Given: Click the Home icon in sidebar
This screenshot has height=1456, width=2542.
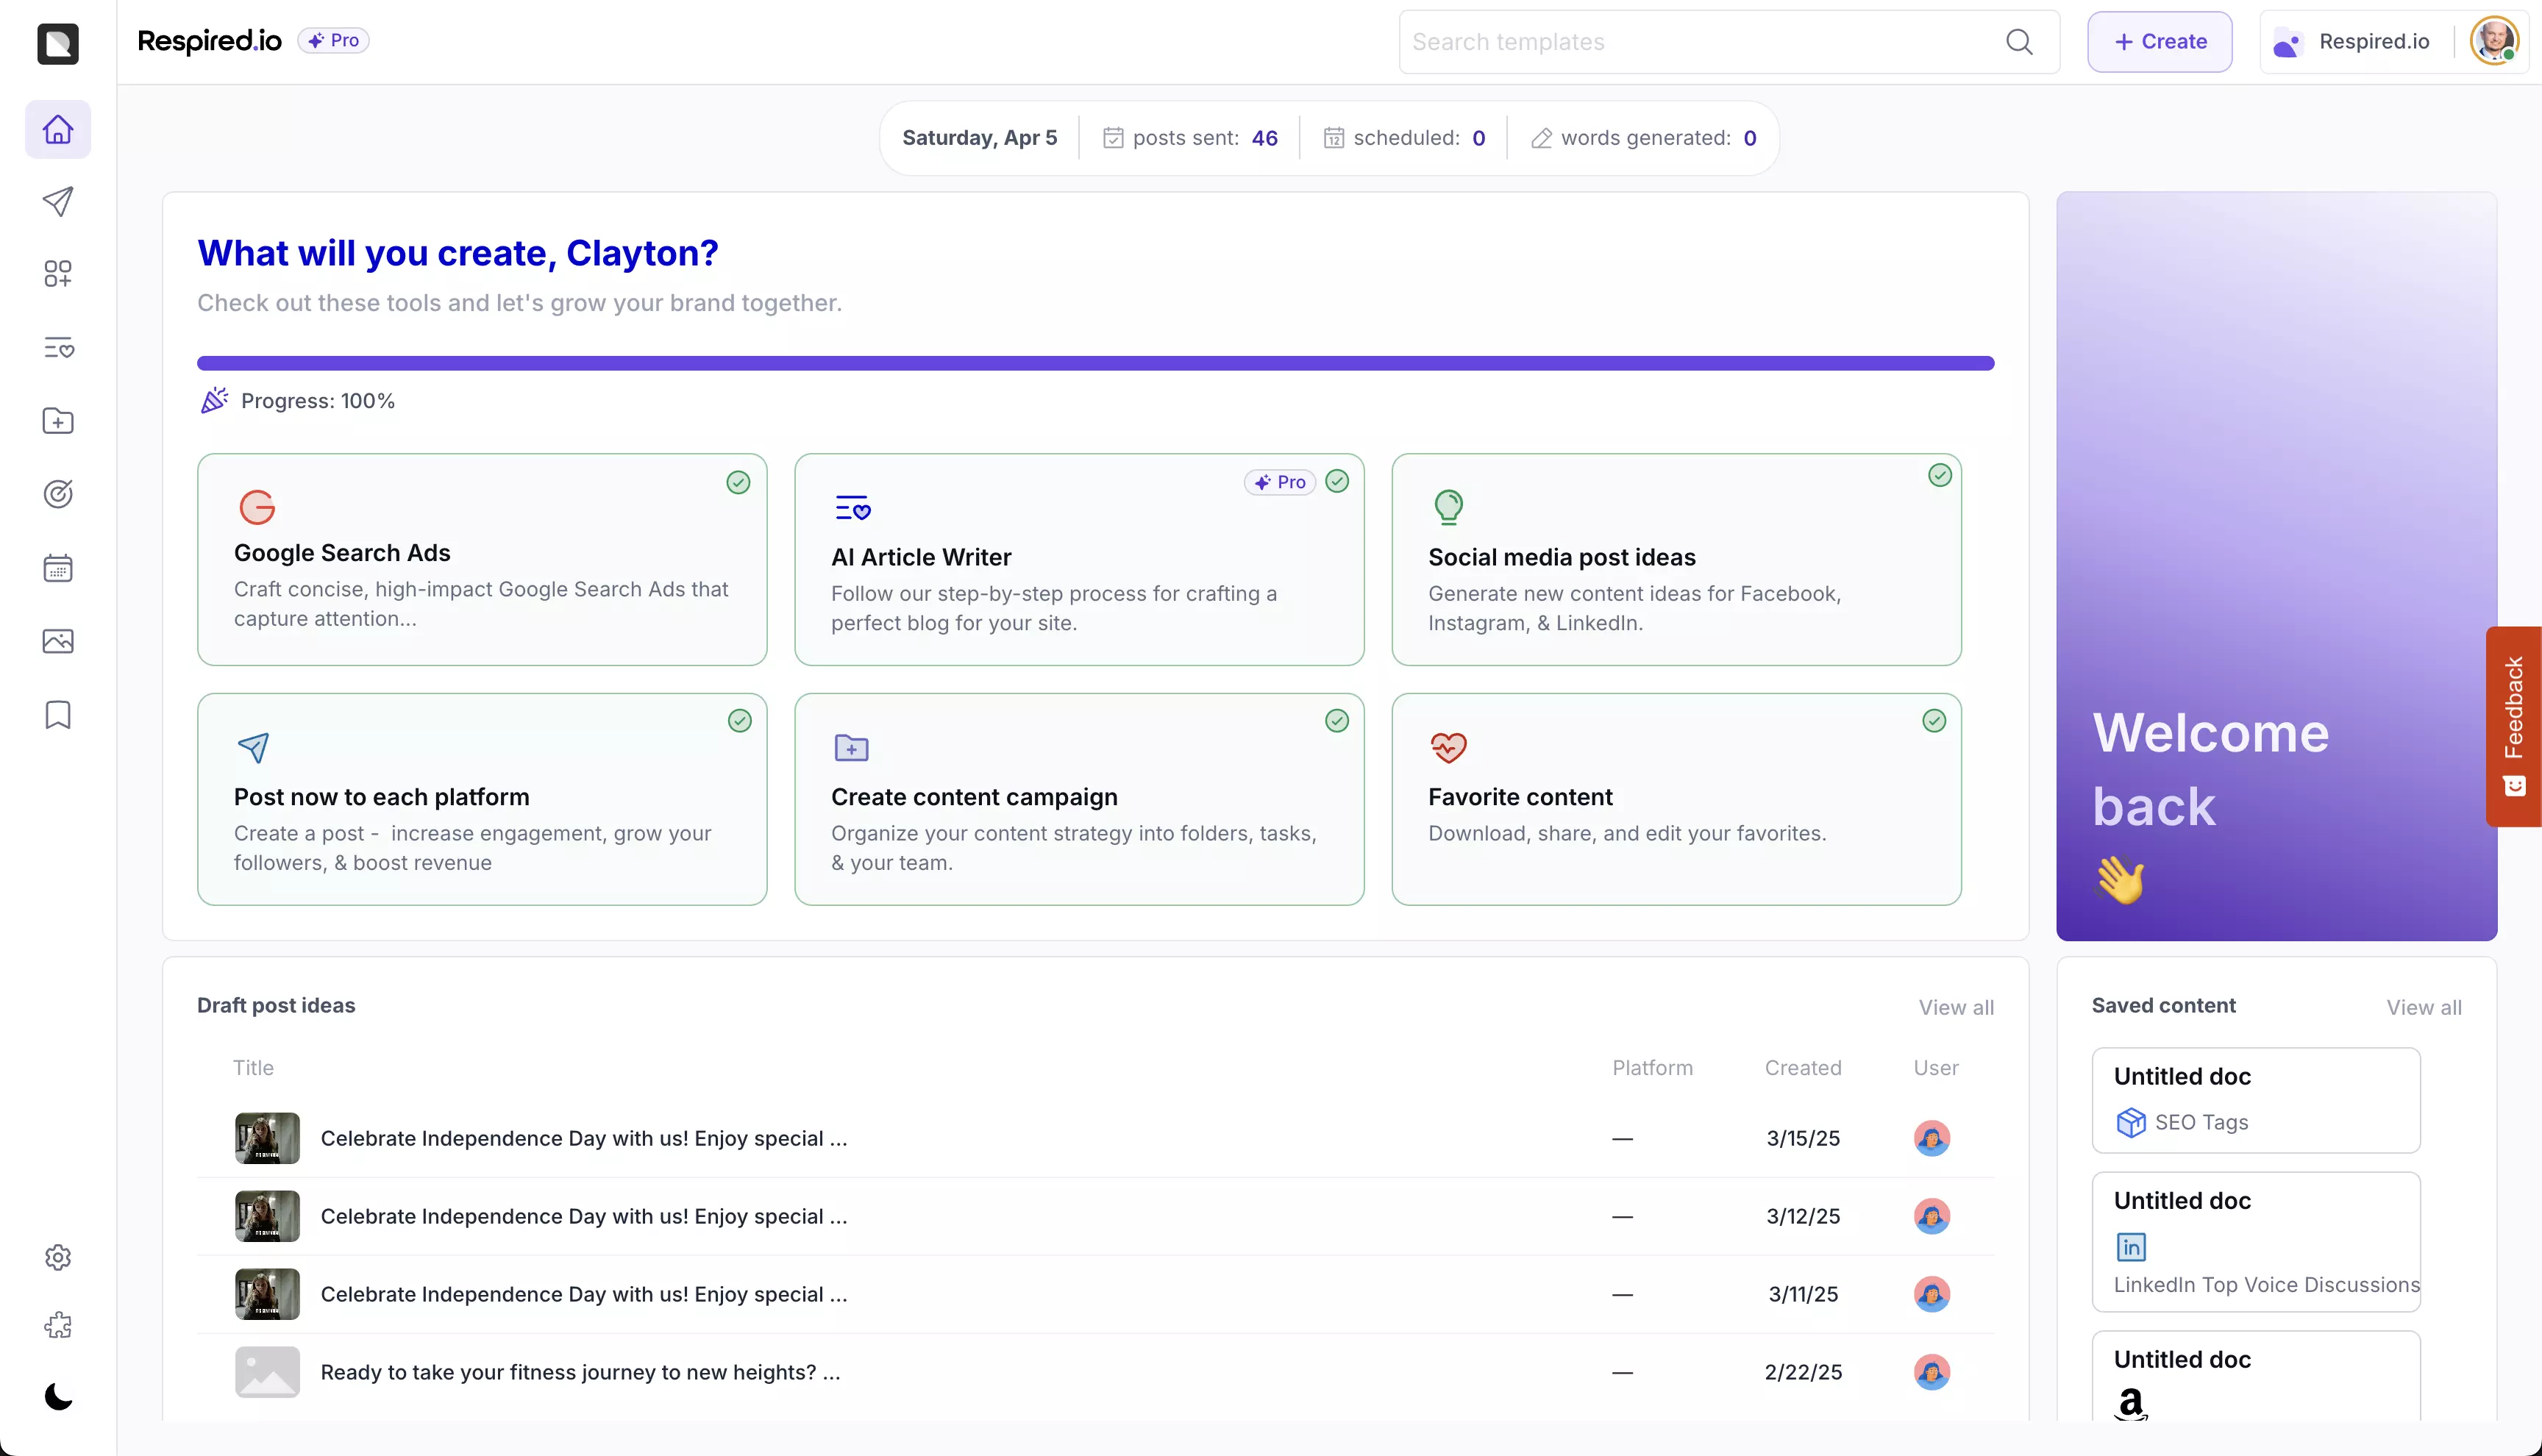Looking at the screenshot, I should point(58,130).
